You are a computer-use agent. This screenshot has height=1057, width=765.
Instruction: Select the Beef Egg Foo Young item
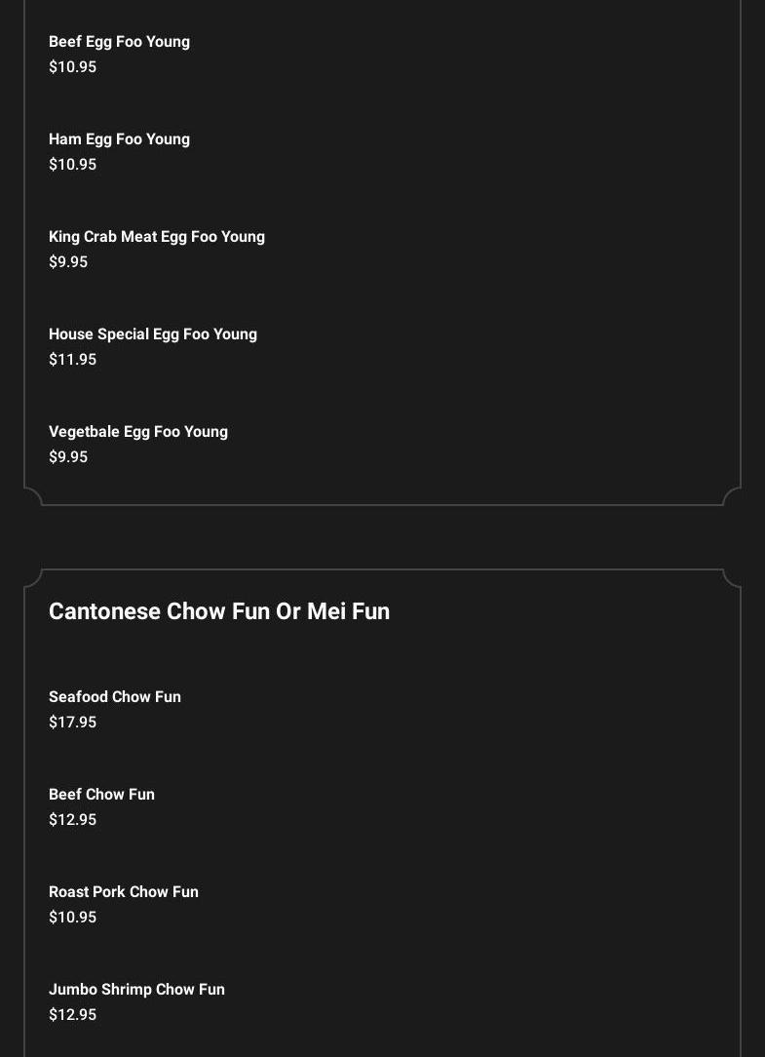click(x=119, y=42)
